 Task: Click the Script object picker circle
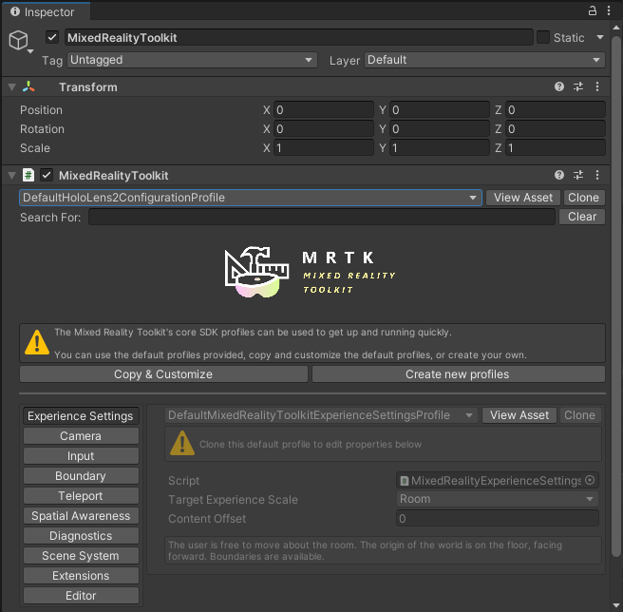(x=591, y=481)
